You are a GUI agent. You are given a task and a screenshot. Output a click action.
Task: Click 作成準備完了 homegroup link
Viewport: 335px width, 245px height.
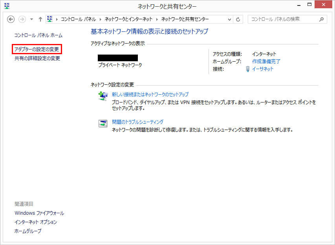tap(266, 62)
